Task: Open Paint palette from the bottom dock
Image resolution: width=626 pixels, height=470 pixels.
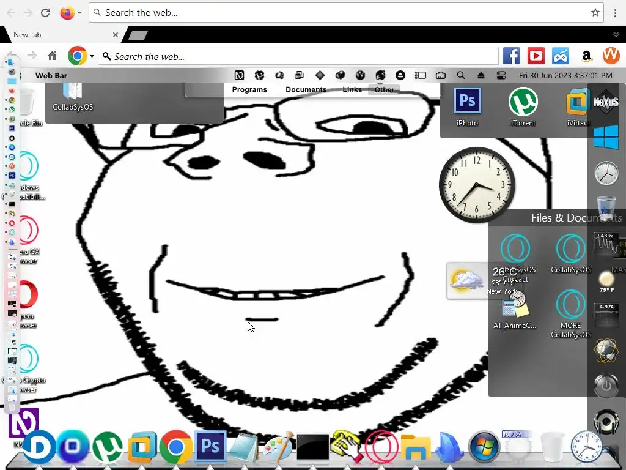Action: [278, 446]
